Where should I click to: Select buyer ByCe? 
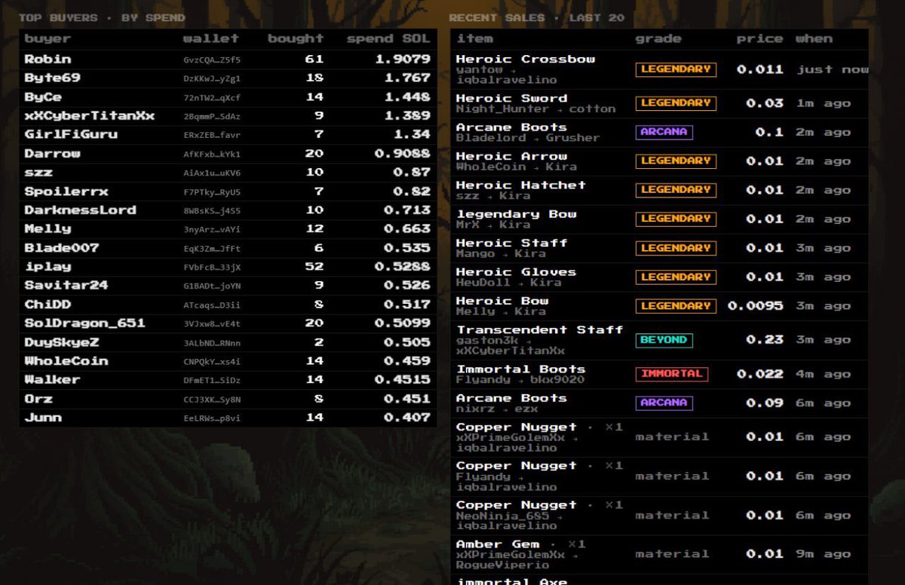coord(43,96)
